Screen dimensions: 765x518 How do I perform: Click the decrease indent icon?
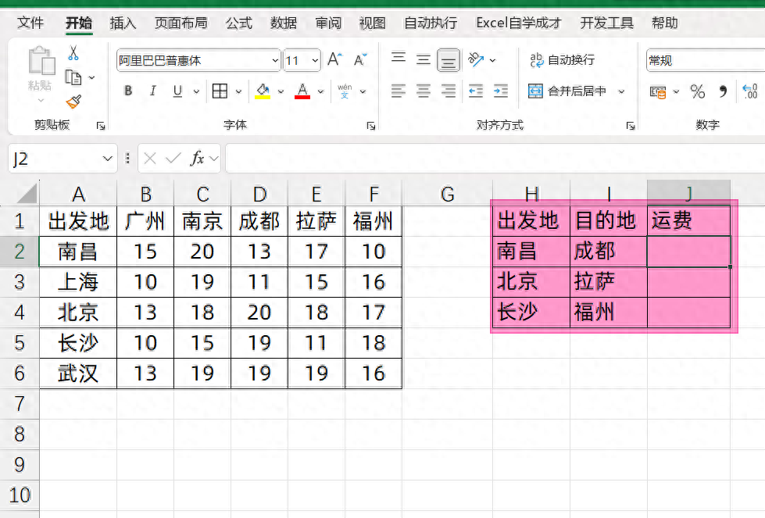[476, 91]
